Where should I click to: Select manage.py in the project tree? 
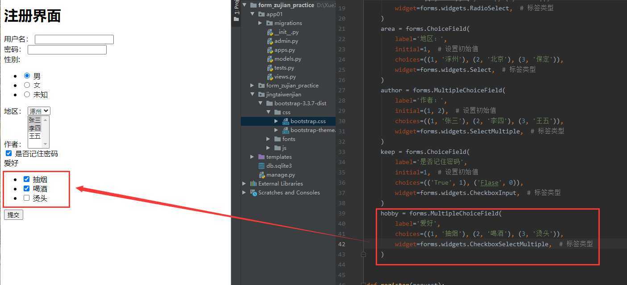coord(281,175)
